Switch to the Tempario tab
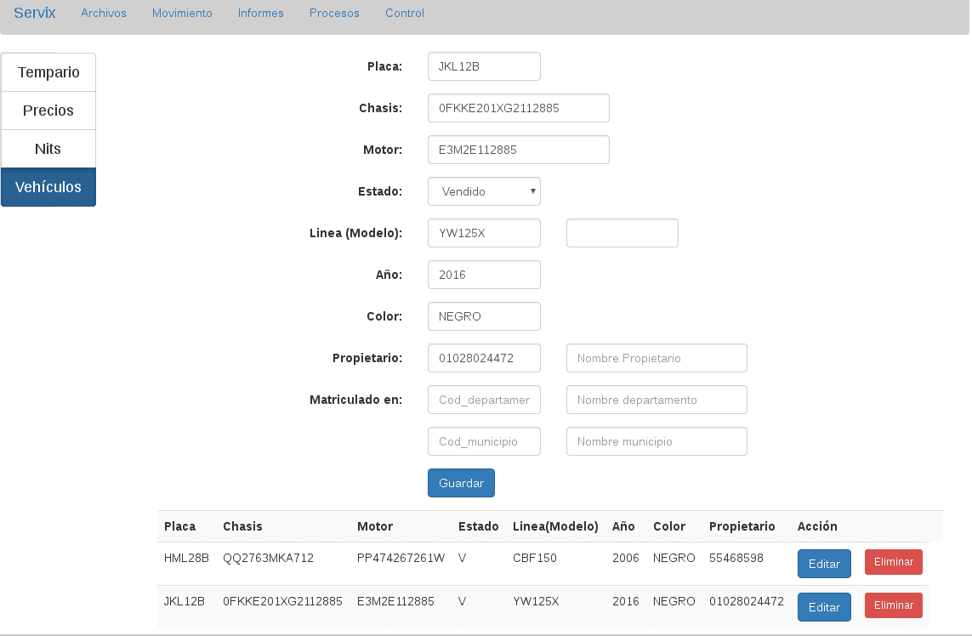 point(48,72)
